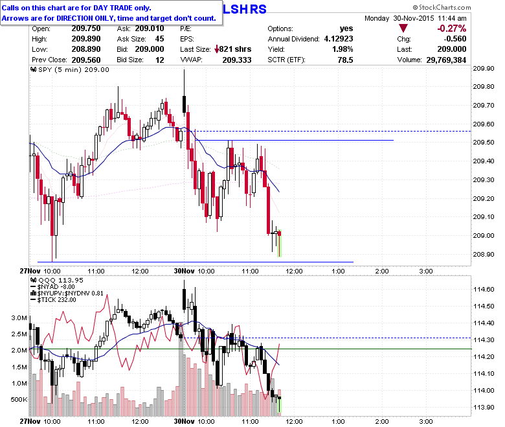The height and width of the screenshot is (427, 505).
Task: Click the '$NYAD -8.00' legend entry
Action: [56, 287]
